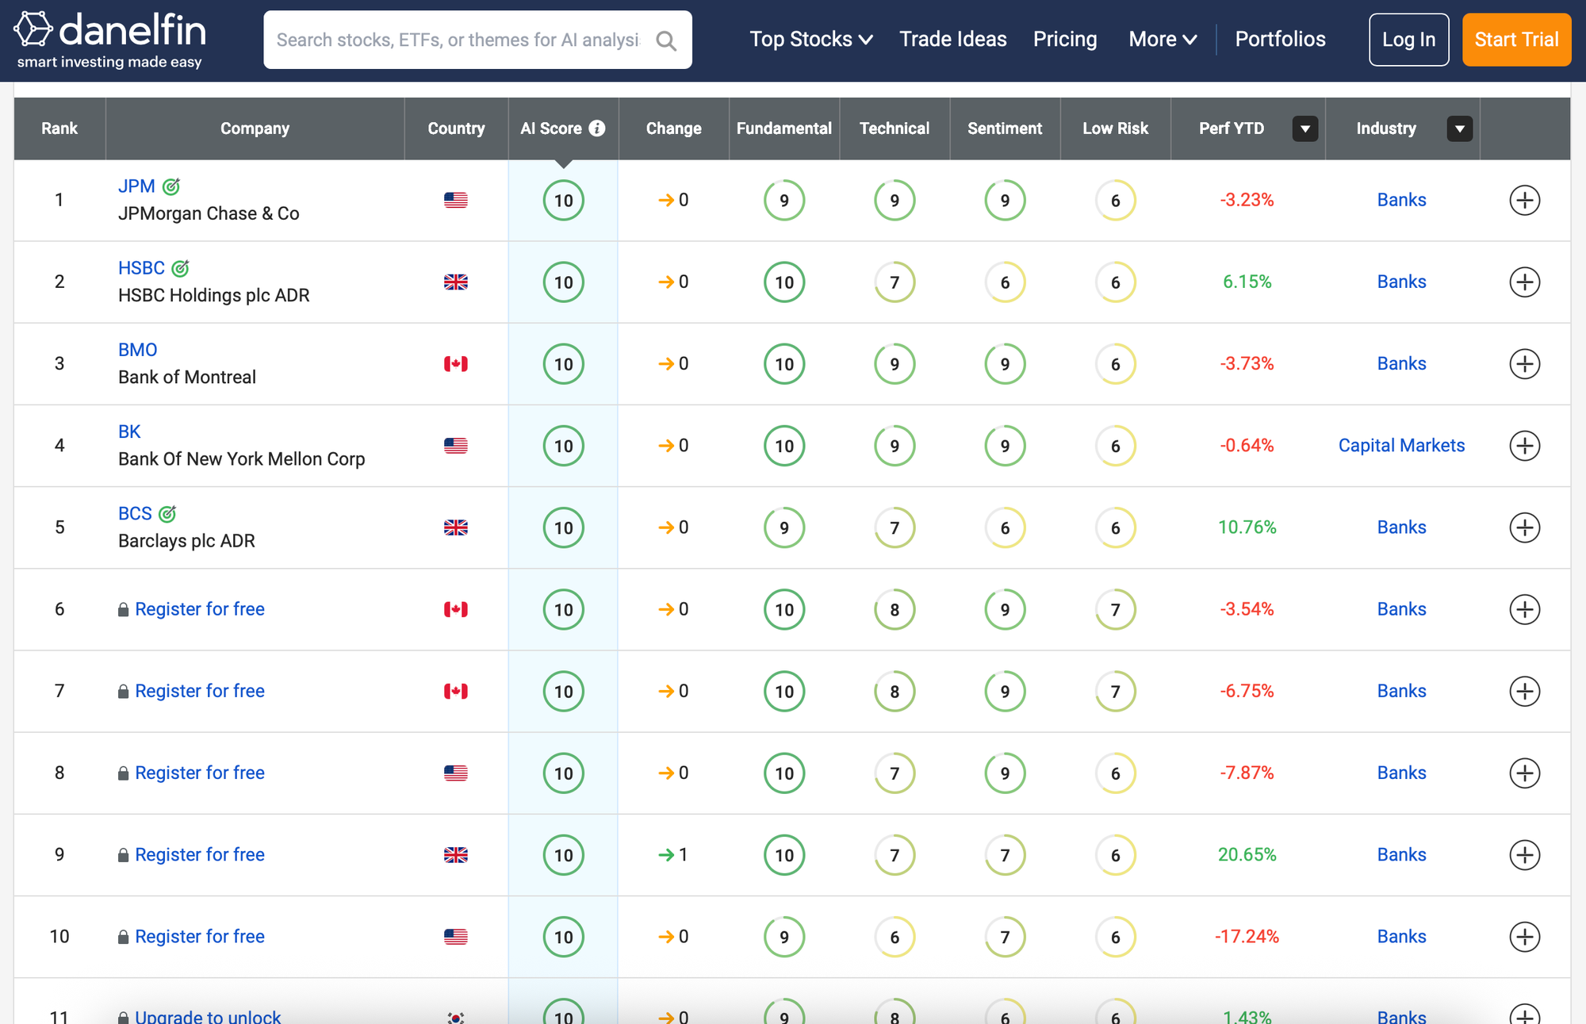
Task: Click plus icon in Bank of Montreal row
Action: click(x=1524, y=364)
